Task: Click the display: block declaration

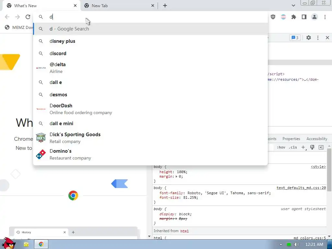Action: click(175, 214)
